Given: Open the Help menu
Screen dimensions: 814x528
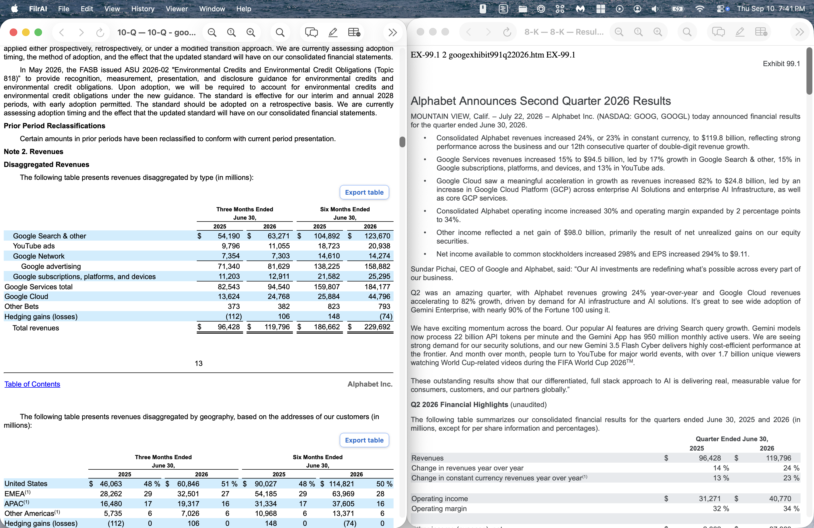Looking at the screenshot, I should (x=244, y=9).
